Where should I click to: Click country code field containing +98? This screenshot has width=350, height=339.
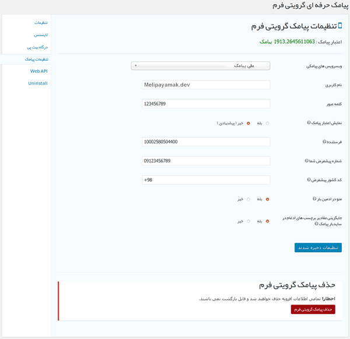pos(206,180)
